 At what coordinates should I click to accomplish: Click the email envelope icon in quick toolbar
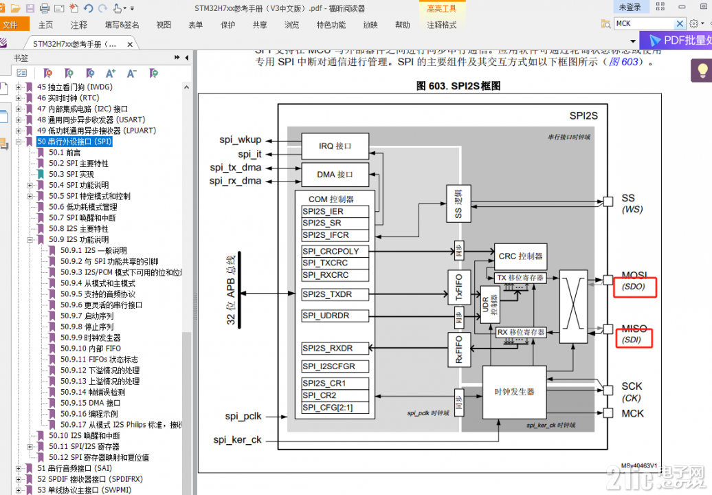59,8
